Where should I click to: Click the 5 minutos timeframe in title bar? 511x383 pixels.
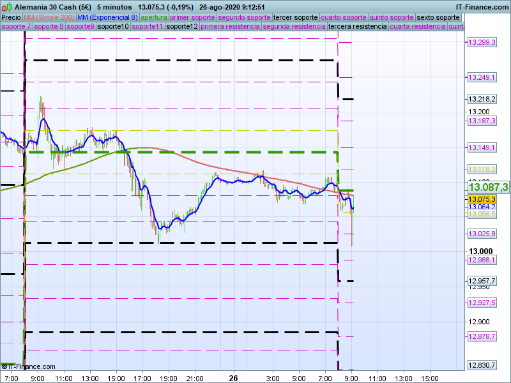(x=114, y=7)
